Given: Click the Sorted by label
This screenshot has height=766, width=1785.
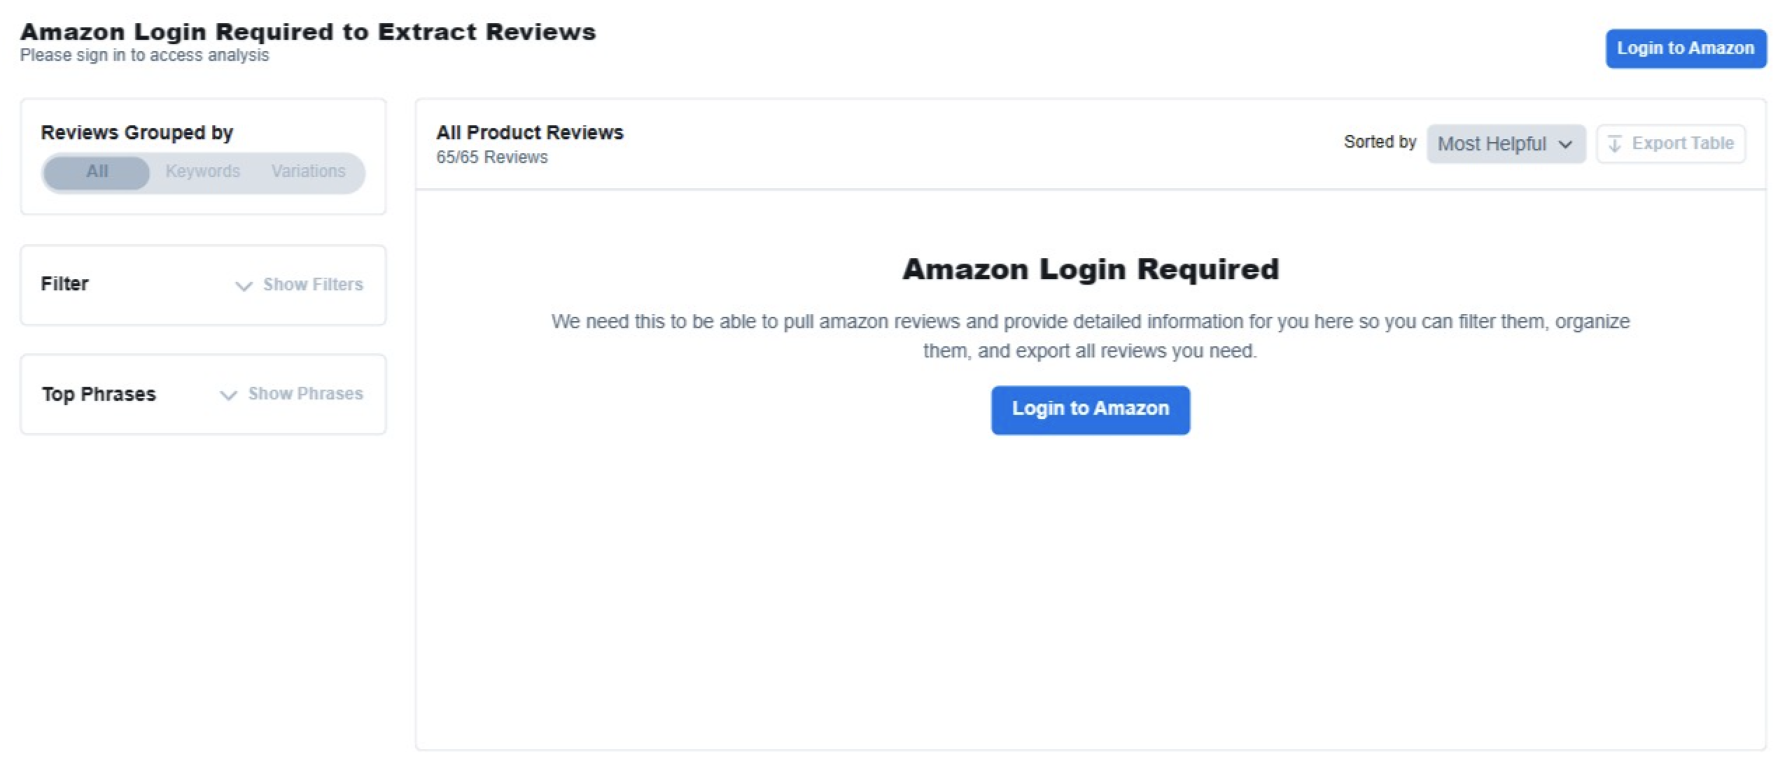Looking at the screenshot, I should coord(1380,142).
